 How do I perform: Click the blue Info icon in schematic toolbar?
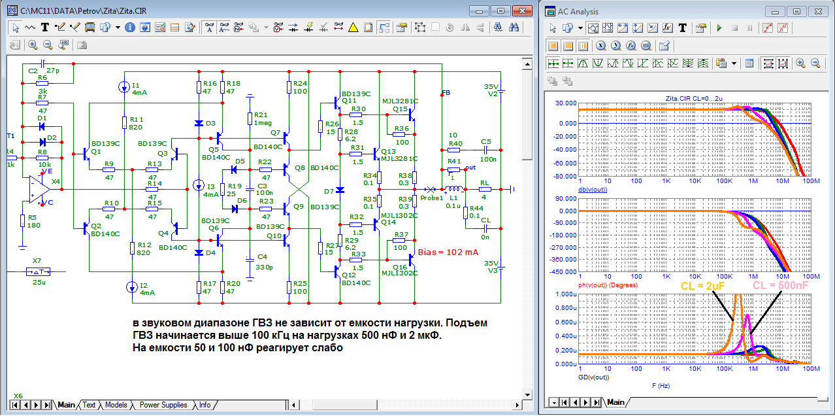click(129, 27)
